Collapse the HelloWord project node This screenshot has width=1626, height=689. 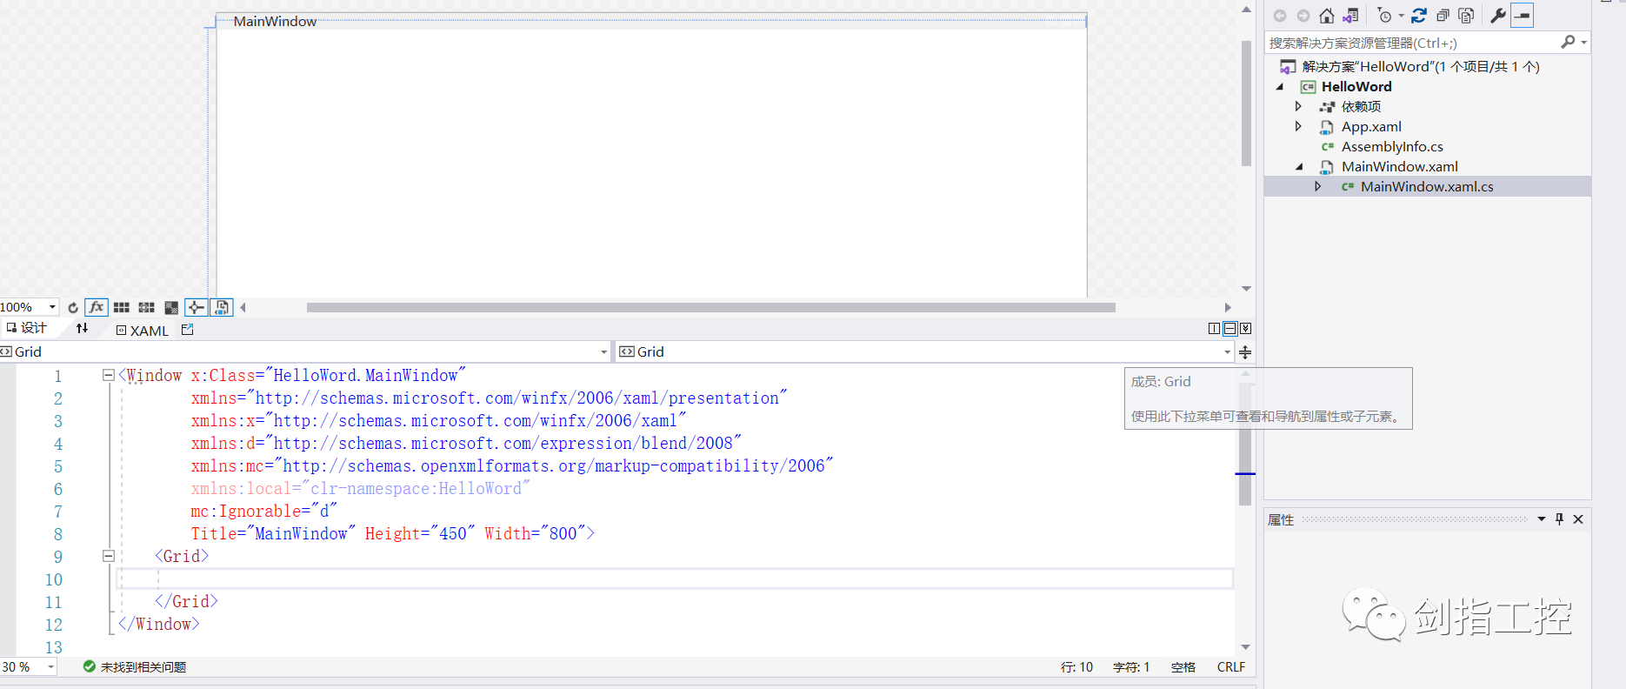tap(1280, 87)
